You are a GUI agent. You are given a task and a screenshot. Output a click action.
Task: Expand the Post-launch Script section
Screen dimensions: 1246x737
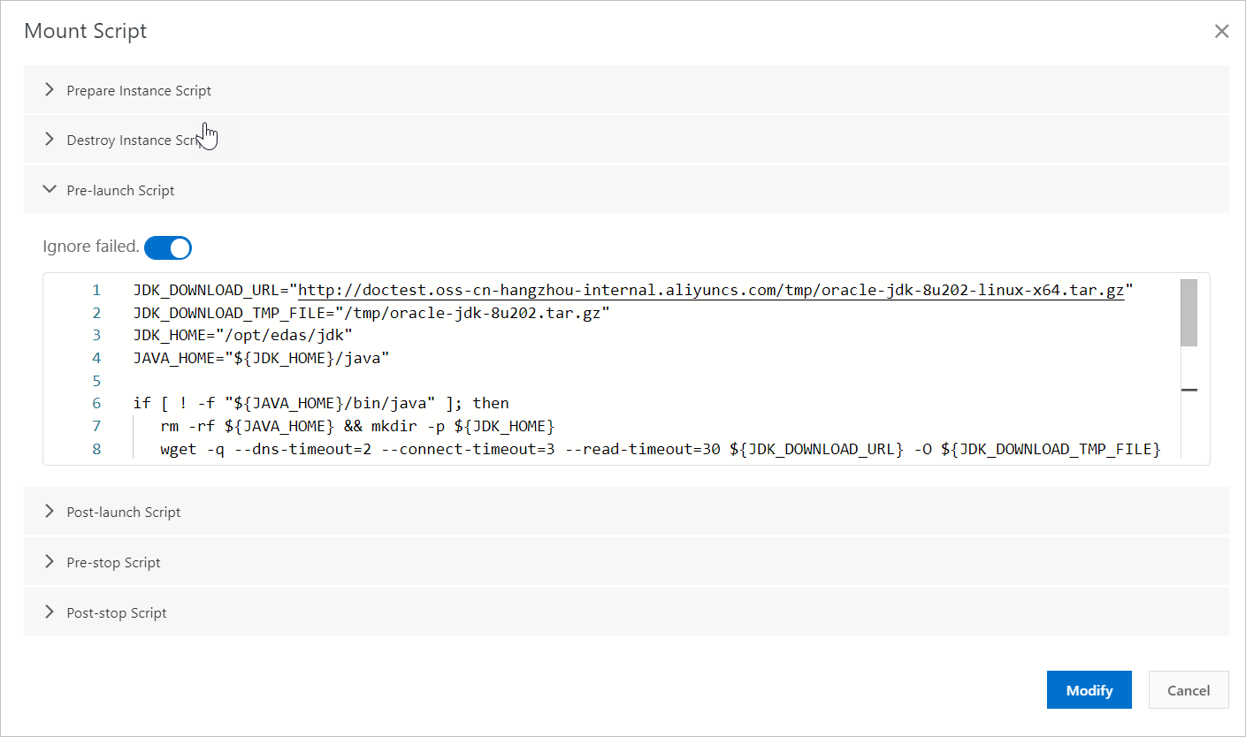123,512
